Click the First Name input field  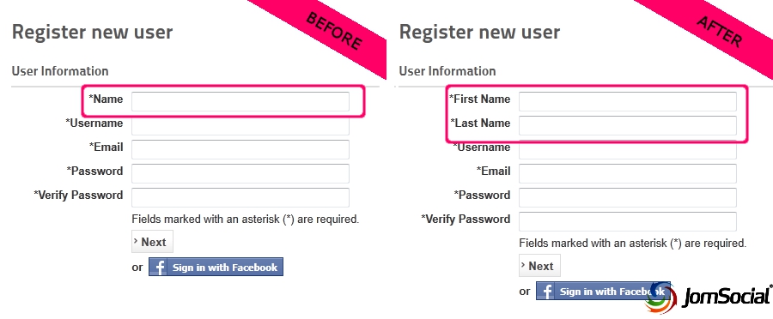coord(628,101)
